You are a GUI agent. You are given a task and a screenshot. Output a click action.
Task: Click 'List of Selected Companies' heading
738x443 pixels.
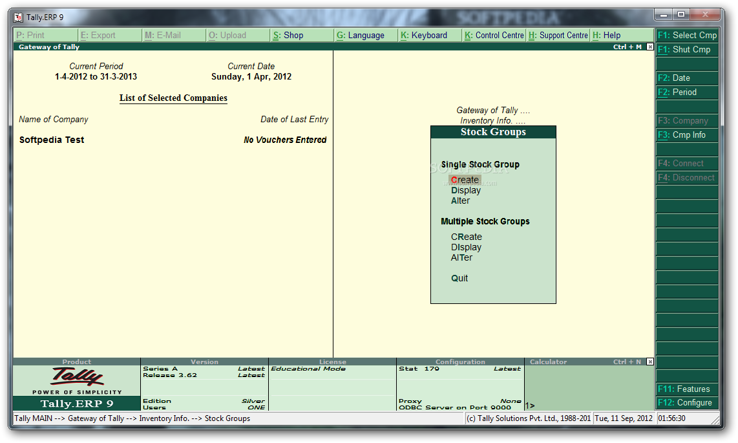(173, 98)
